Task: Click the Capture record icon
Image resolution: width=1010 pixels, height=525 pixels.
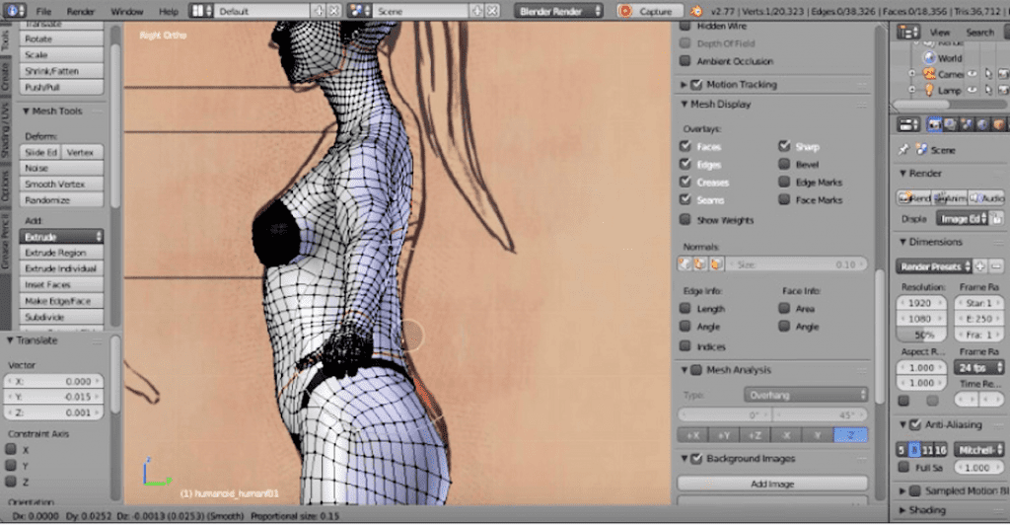Action: (625, 11)
